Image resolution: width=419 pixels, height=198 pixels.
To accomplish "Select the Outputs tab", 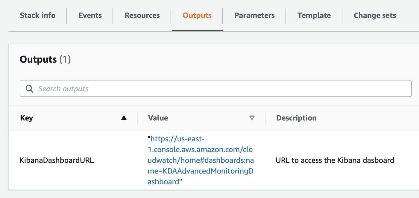I will click(197, 16).
